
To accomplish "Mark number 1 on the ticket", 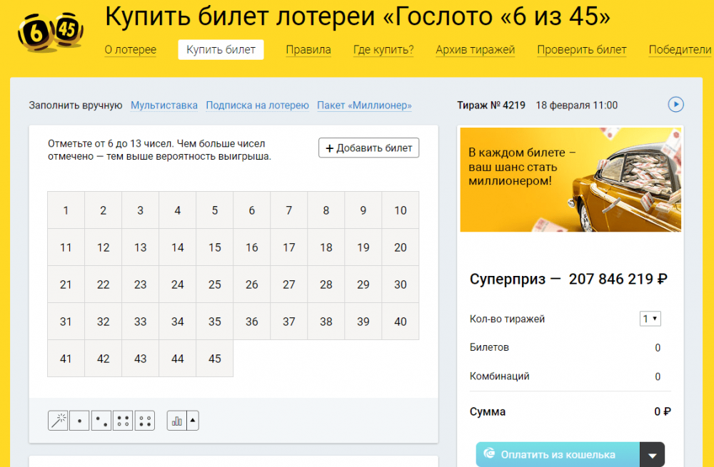I will 66,210.
